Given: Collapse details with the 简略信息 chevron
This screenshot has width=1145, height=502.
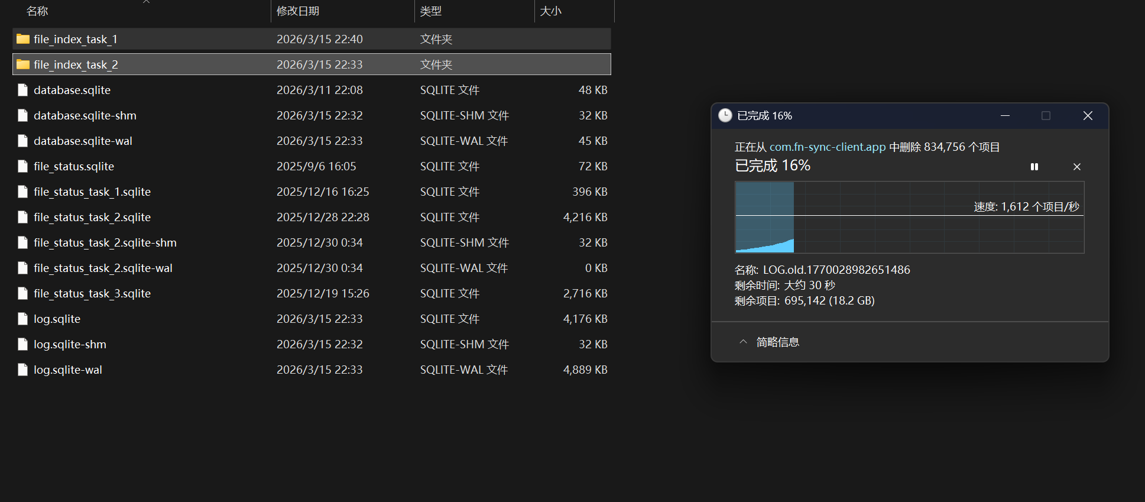Looking at the screenshot, I should click(x=743, y=342).
